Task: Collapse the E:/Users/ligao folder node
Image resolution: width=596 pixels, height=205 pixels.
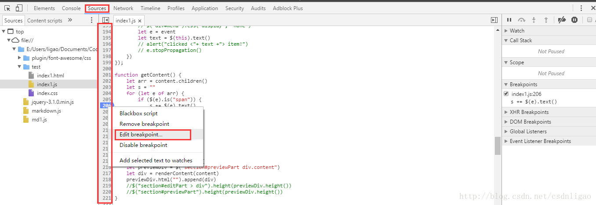Action: click(15, 49)
